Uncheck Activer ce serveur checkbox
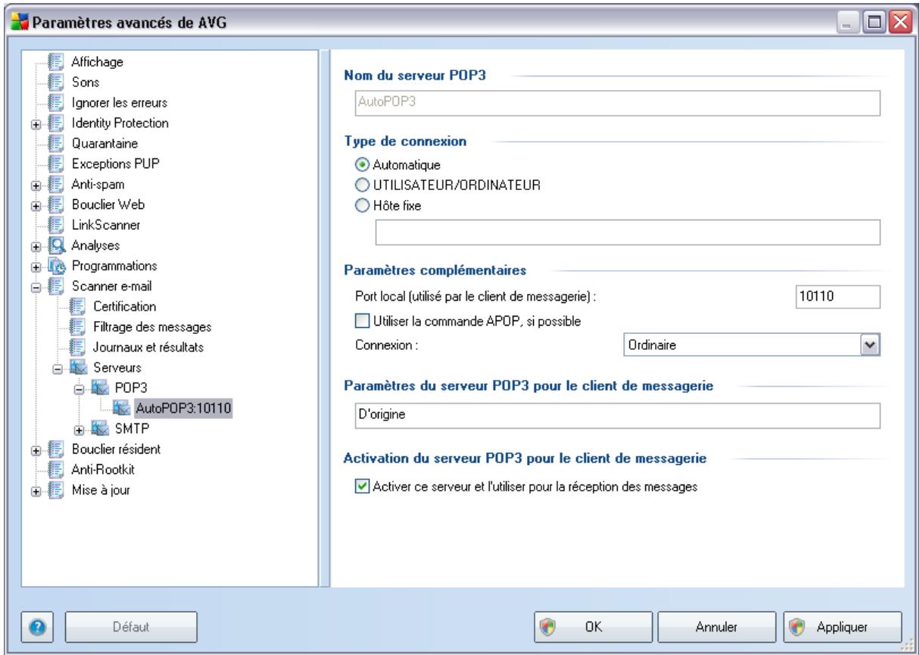Image resolution: width=920 pixels, height=655 pixels. pos(361,487)
